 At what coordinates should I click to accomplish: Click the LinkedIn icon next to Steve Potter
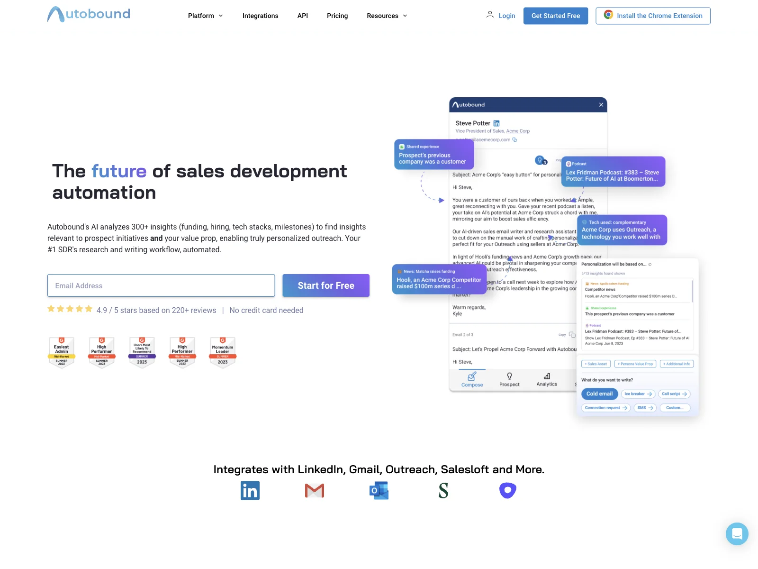pos(496,123)
